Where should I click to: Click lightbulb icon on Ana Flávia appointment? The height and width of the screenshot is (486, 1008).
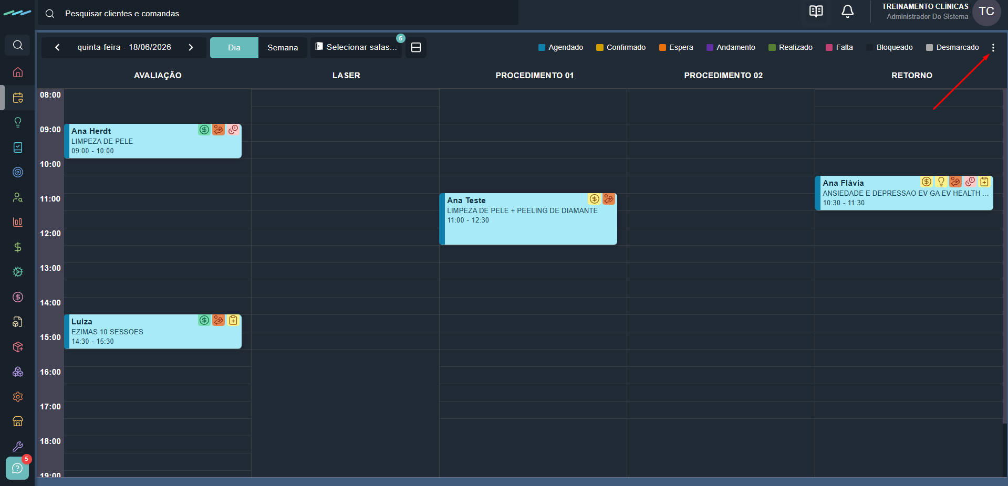pos(941,182)
